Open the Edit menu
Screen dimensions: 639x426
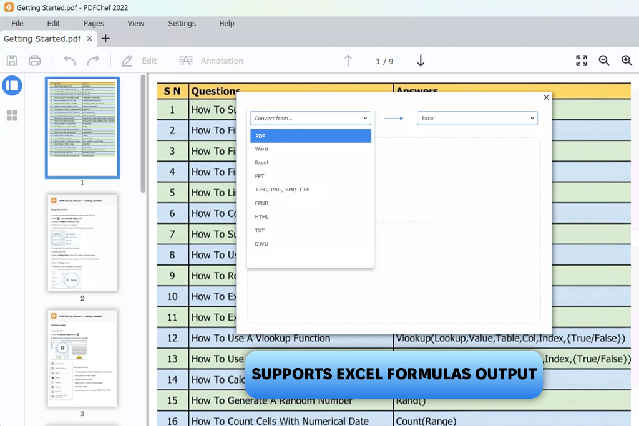54,23
